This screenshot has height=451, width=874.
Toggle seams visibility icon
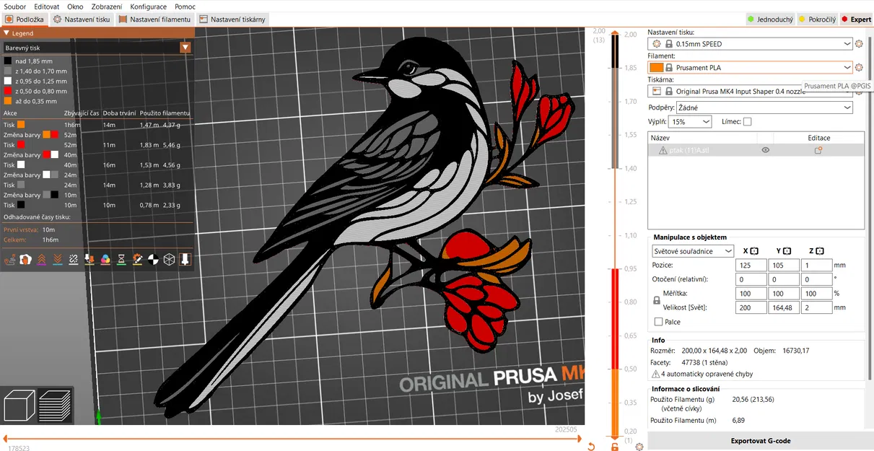coord(74,259)
